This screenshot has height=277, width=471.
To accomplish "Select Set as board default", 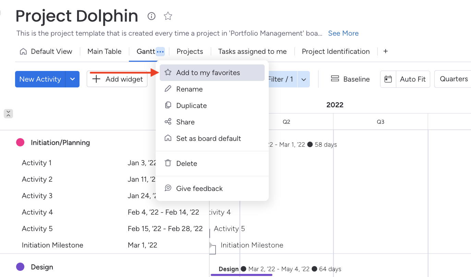I will click(x=208, y=138).
